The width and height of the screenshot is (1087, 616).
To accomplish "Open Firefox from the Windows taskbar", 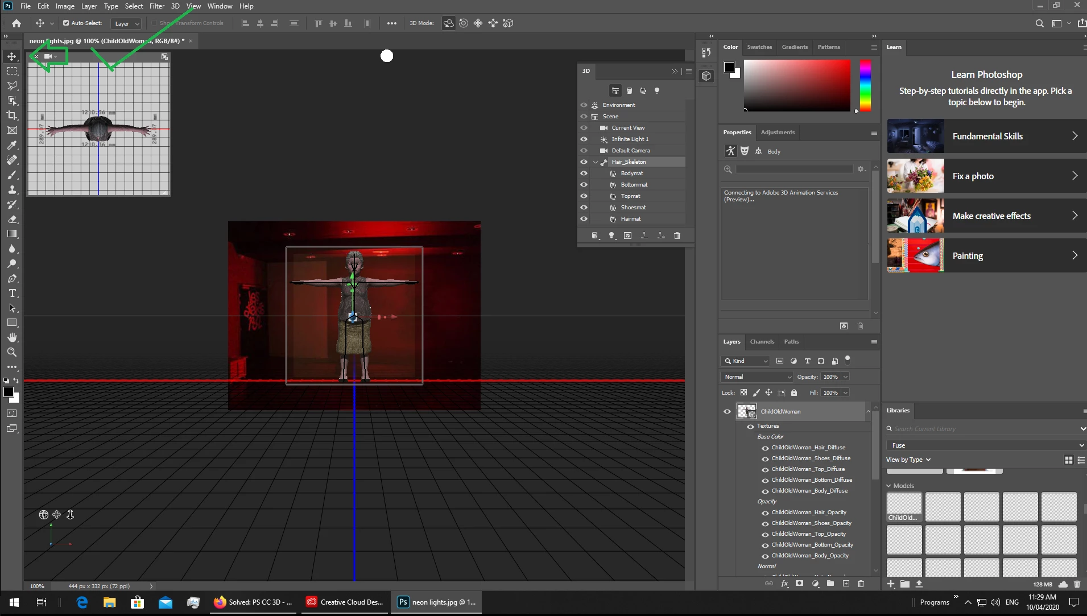I will click(253, 602).
